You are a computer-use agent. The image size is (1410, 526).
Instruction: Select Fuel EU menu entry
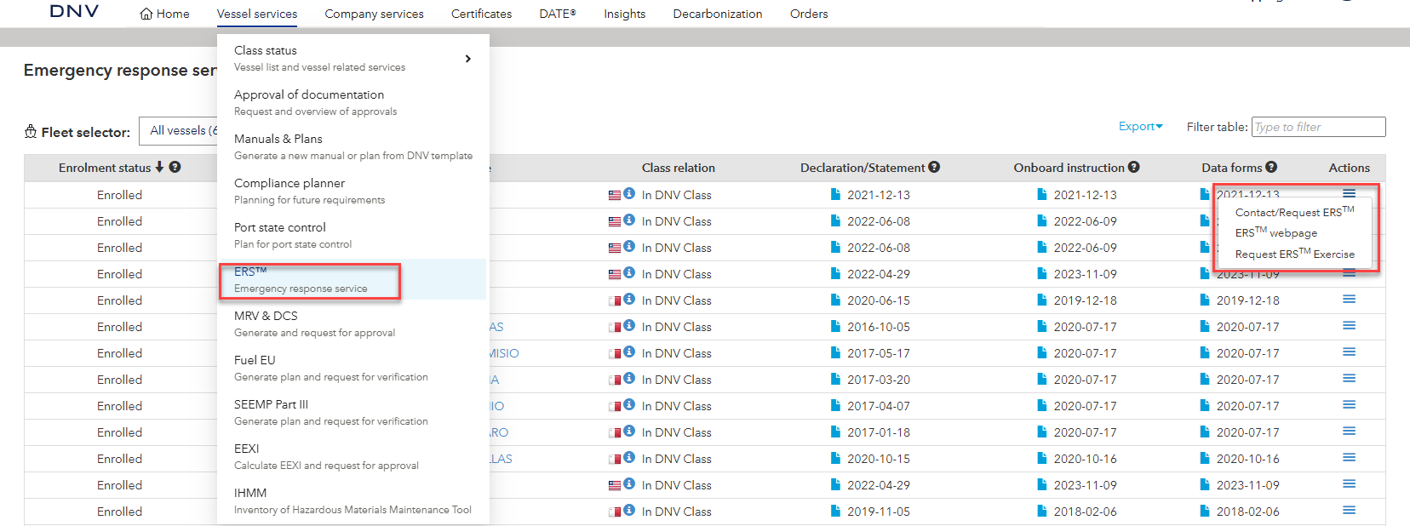pos(352,368)
